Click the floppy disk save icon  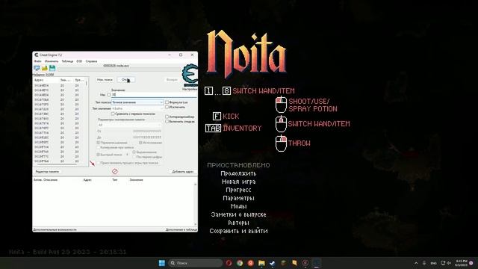[52, 68]
